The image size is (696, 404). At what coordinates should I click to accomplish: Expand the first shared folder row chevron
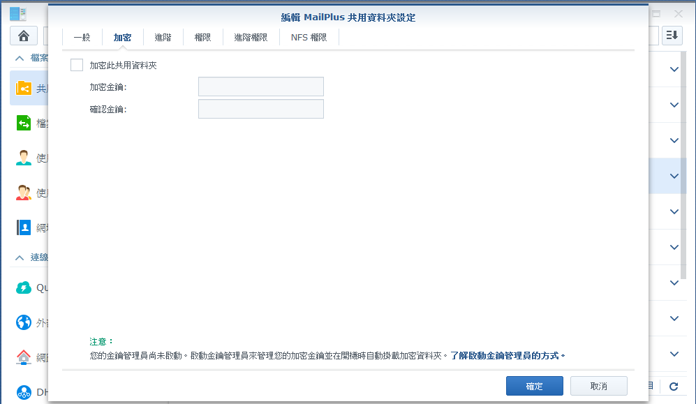point(674,70)
